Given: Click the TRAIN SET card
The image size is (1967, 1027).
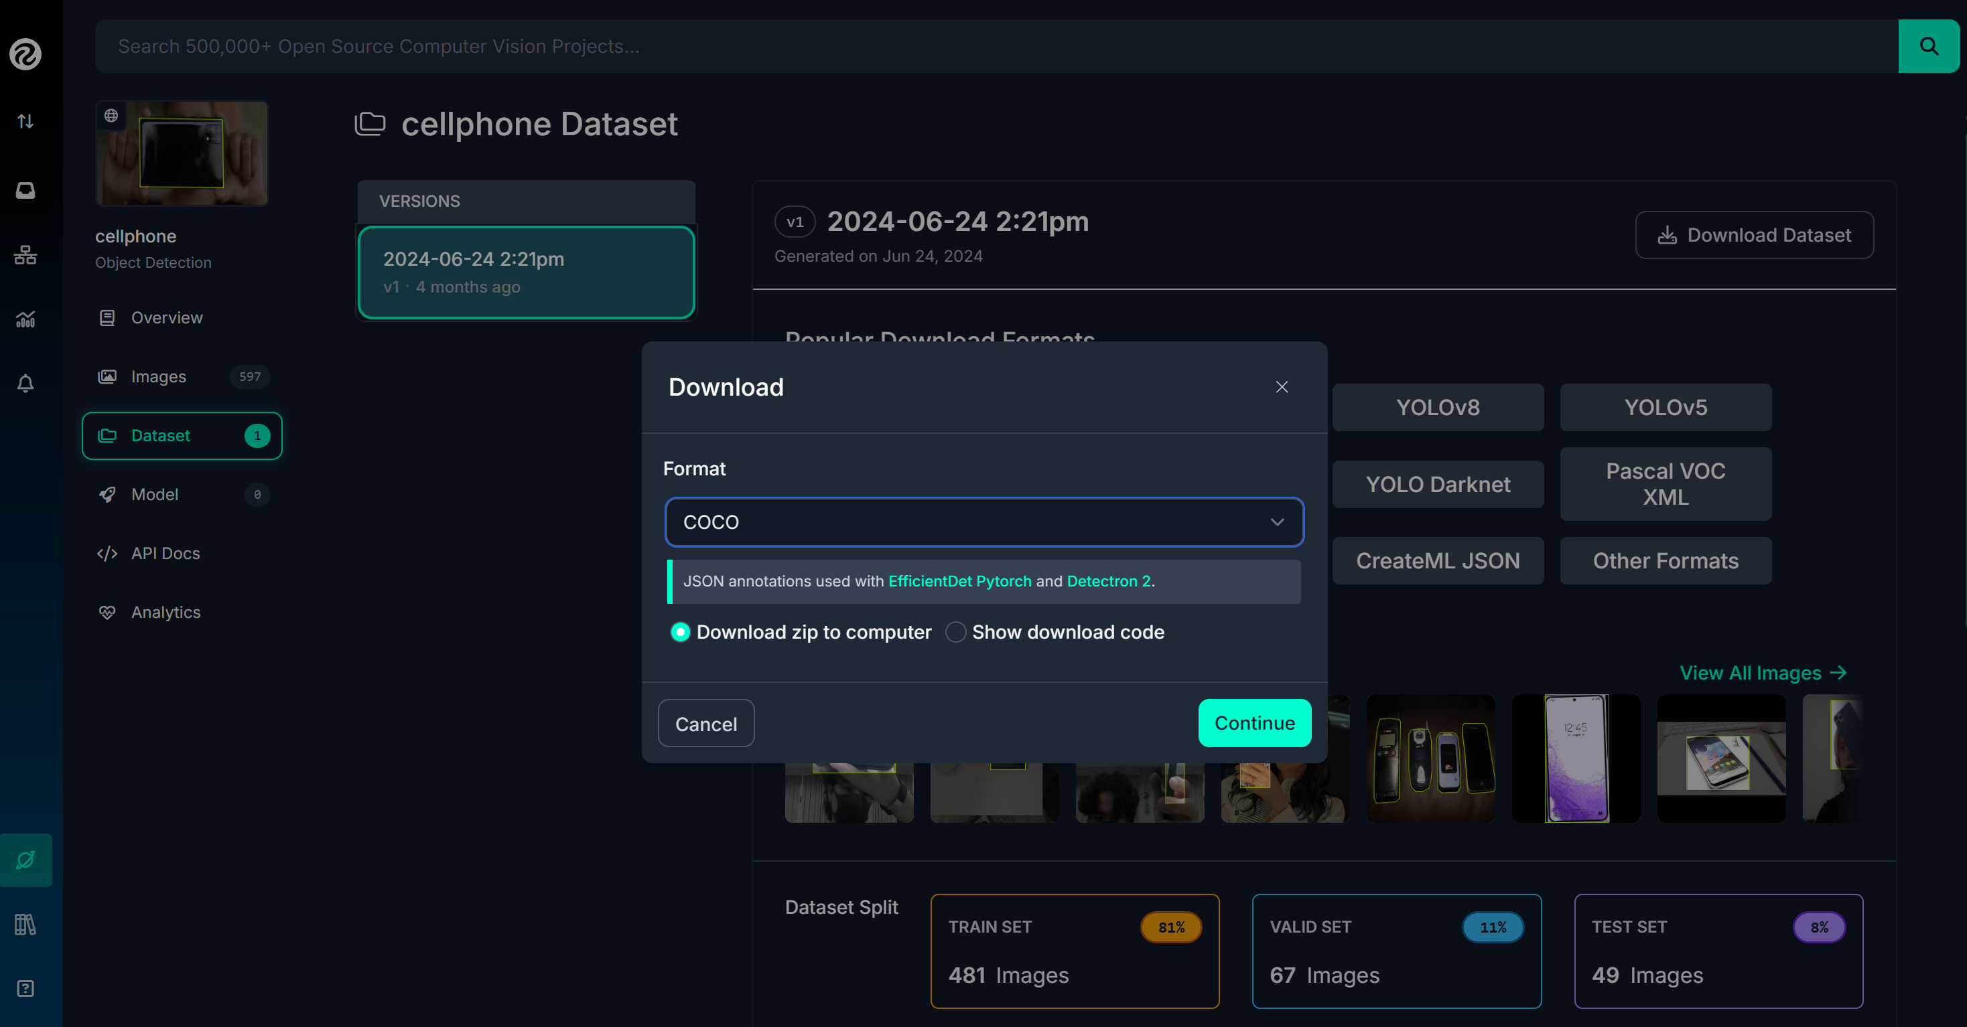Looking at the screenshot, I should pyautogui.click(x=1075, y=951).
